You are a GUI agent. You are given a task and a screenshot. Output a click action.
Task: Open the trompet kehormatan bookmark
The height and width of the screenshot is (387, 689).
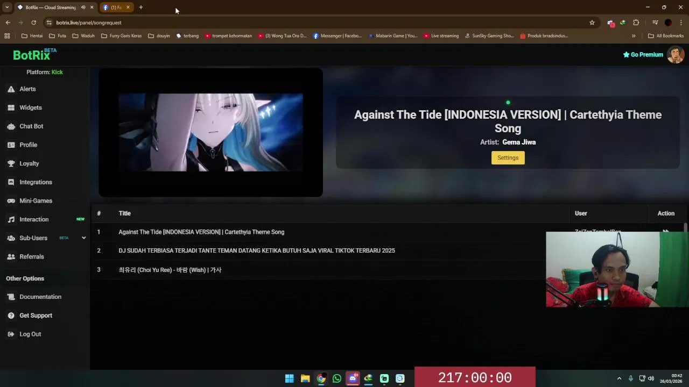point(228,36)
